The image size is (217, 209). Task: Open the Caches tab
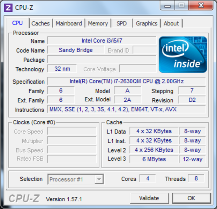(40, 23)
